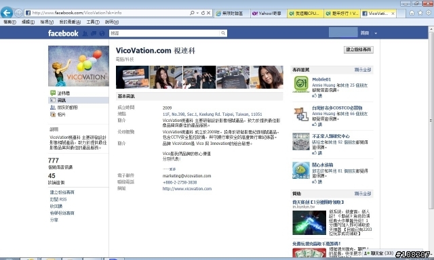Open fourth photo thumbnail in strip
The height and width of the screenshot is (260, 434).
(233, 77)
